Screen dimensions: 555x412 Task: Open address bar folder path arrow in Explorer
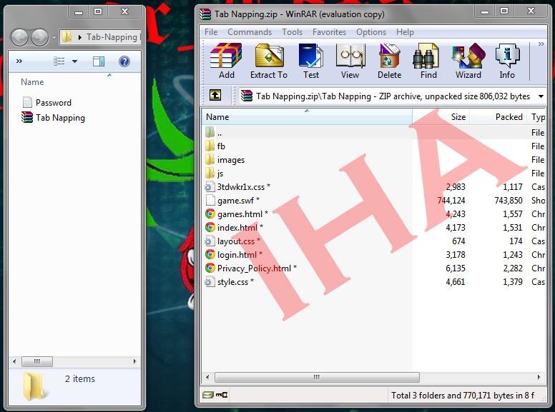point(80,37)
